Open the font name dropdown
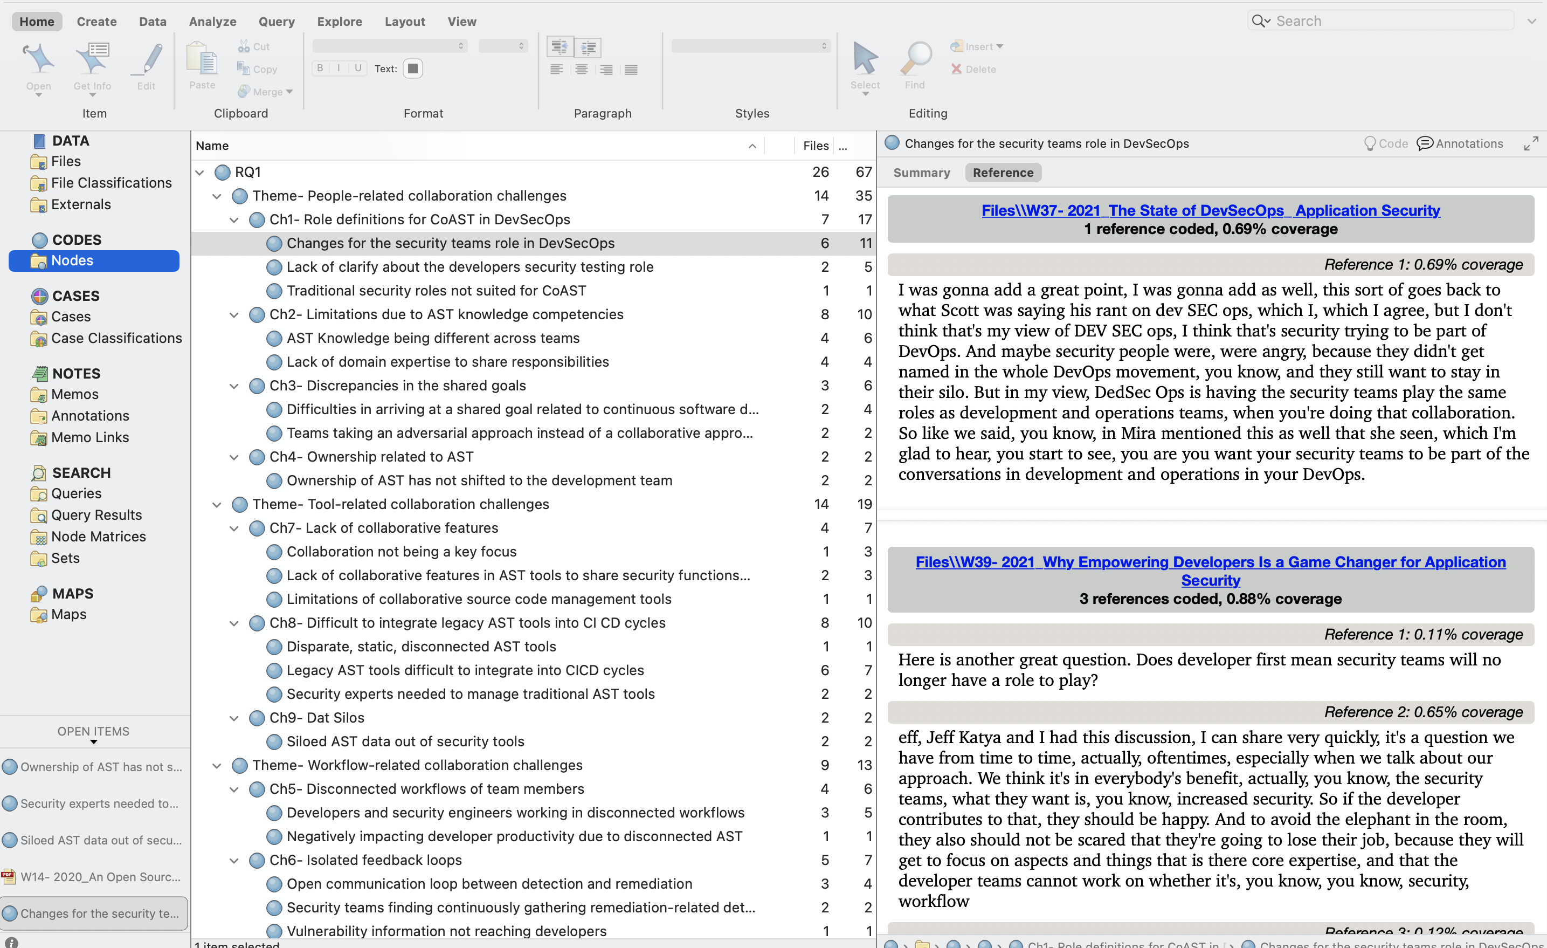The height and width of the screenshot is (948, 1547). point(390,46)
